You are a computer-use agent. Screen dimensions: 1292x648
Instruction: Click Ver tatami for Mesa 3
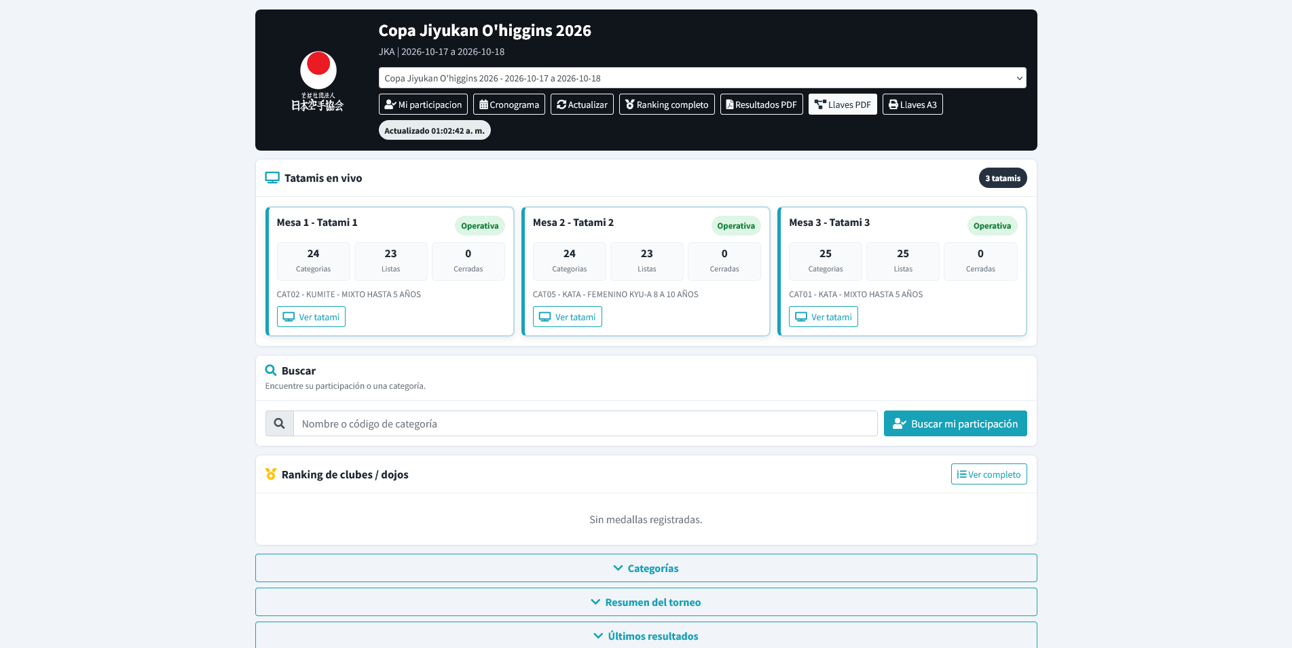(x=824, y=317)
